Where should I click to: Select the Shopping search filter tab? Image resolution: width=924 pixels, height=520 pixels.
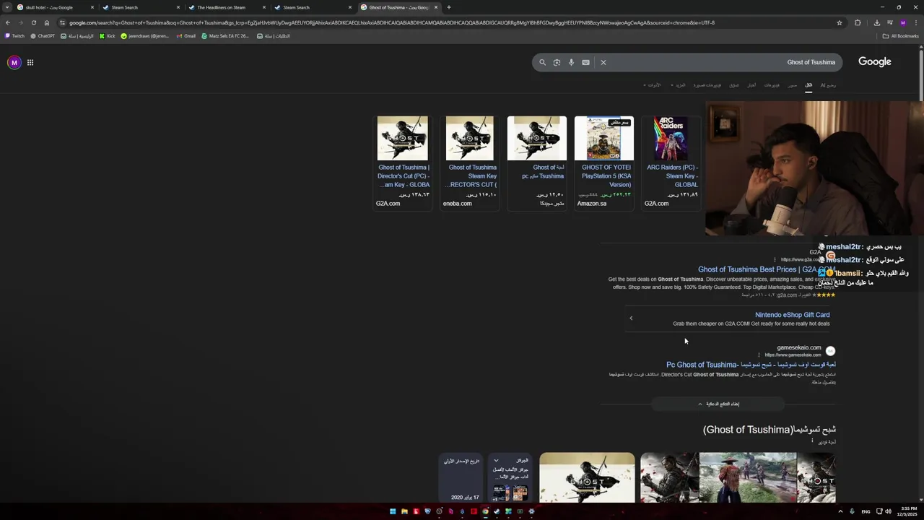coord(733,85)
